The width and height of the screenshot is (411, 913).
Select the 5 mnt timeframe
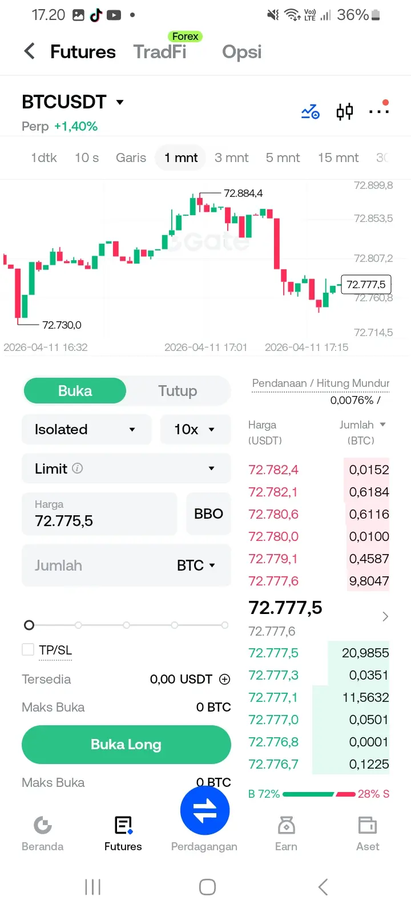pos(283,158)
